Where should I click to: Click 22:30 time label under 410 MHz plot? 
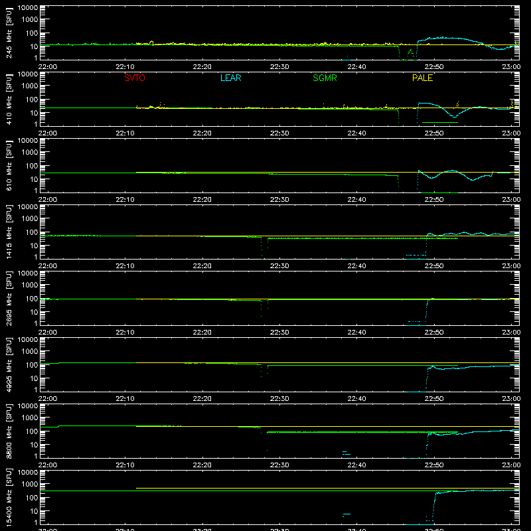tap(279, 133)
